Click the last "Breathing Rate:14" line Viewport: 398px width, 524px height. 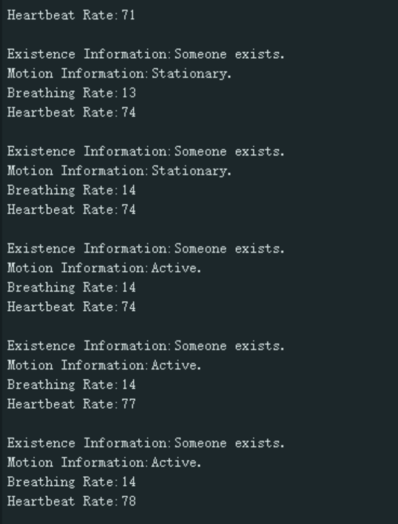point(71,482)
